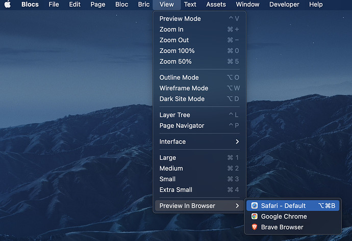Image resolution: width=352 pixels, height=241 pixels.
Task: Expand the Interface submenu
Action: (x=199, y=142)
